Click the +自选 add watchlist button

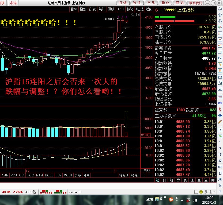pos(139,9)
